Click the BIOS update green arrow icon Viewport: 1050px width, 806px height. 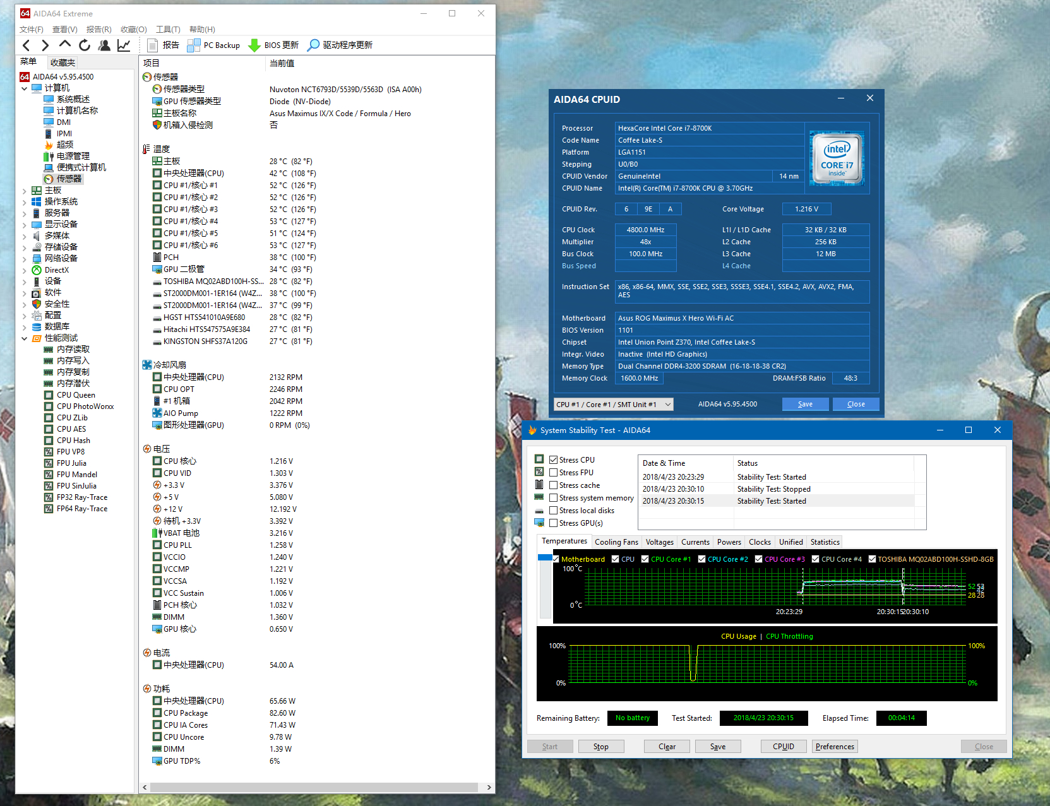click(x=254, y=45)
